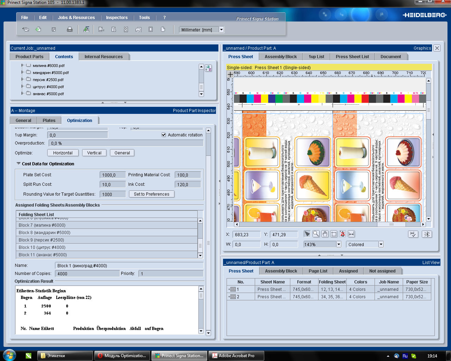Click the open job folder icon

(26, 30)
